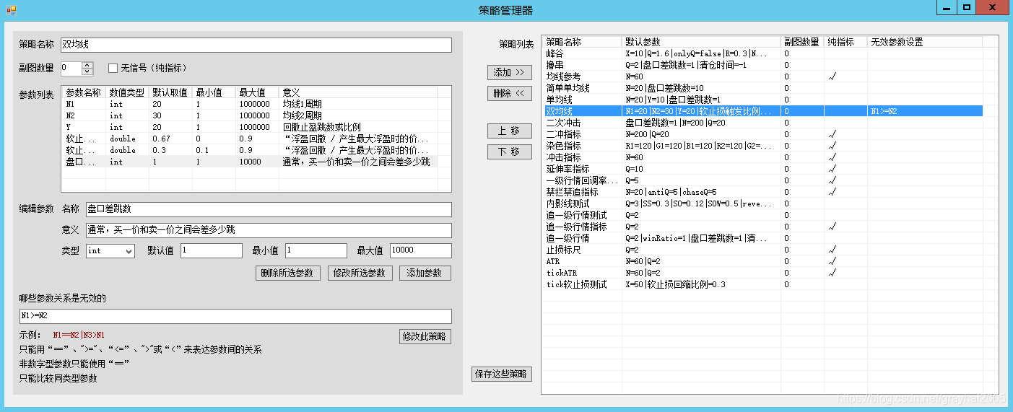Click the 策略名称 column header in strategy list
Screen dimensions: 1013x412
tap(583, 42)
